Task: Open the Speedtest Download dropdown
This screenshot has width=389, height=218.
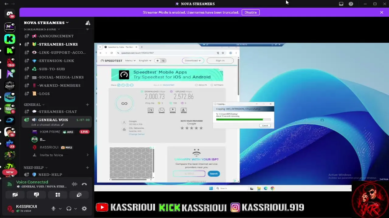Action: [193, 61]
